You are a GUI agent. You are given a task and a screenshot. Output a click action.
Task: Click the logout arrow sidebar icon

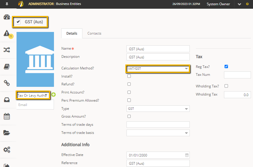[x=7, y=165]
